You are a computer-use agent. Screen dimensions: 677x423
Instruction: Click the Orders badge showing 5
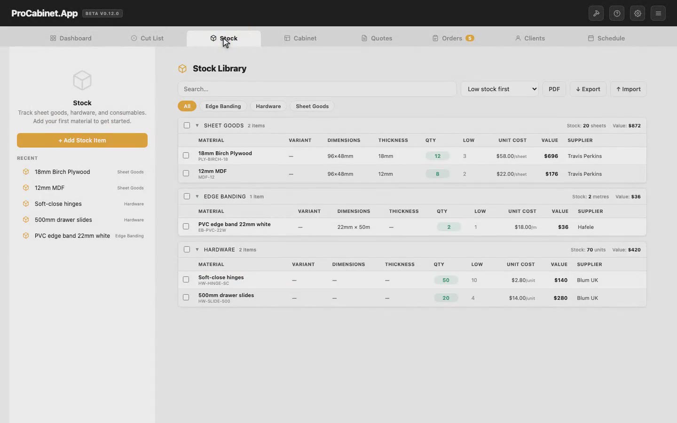(x=470, y=38)
